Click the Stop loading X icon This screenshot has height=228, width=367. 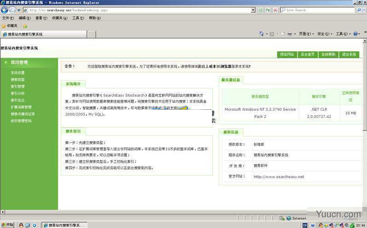point(275,10)
